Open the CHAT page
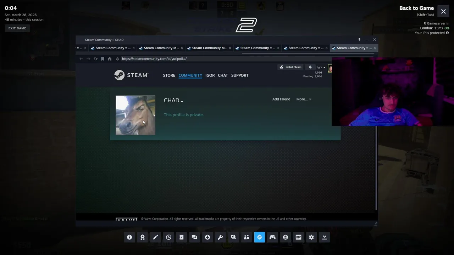 (x=223, y=75)
